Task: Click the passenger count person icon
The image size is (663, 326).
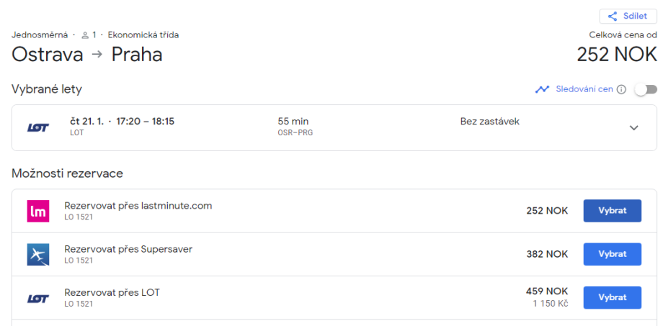Action: tap(85, 35)
